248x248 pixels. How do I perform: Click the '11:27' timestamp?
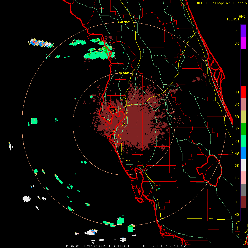click(x=179, y=246)
